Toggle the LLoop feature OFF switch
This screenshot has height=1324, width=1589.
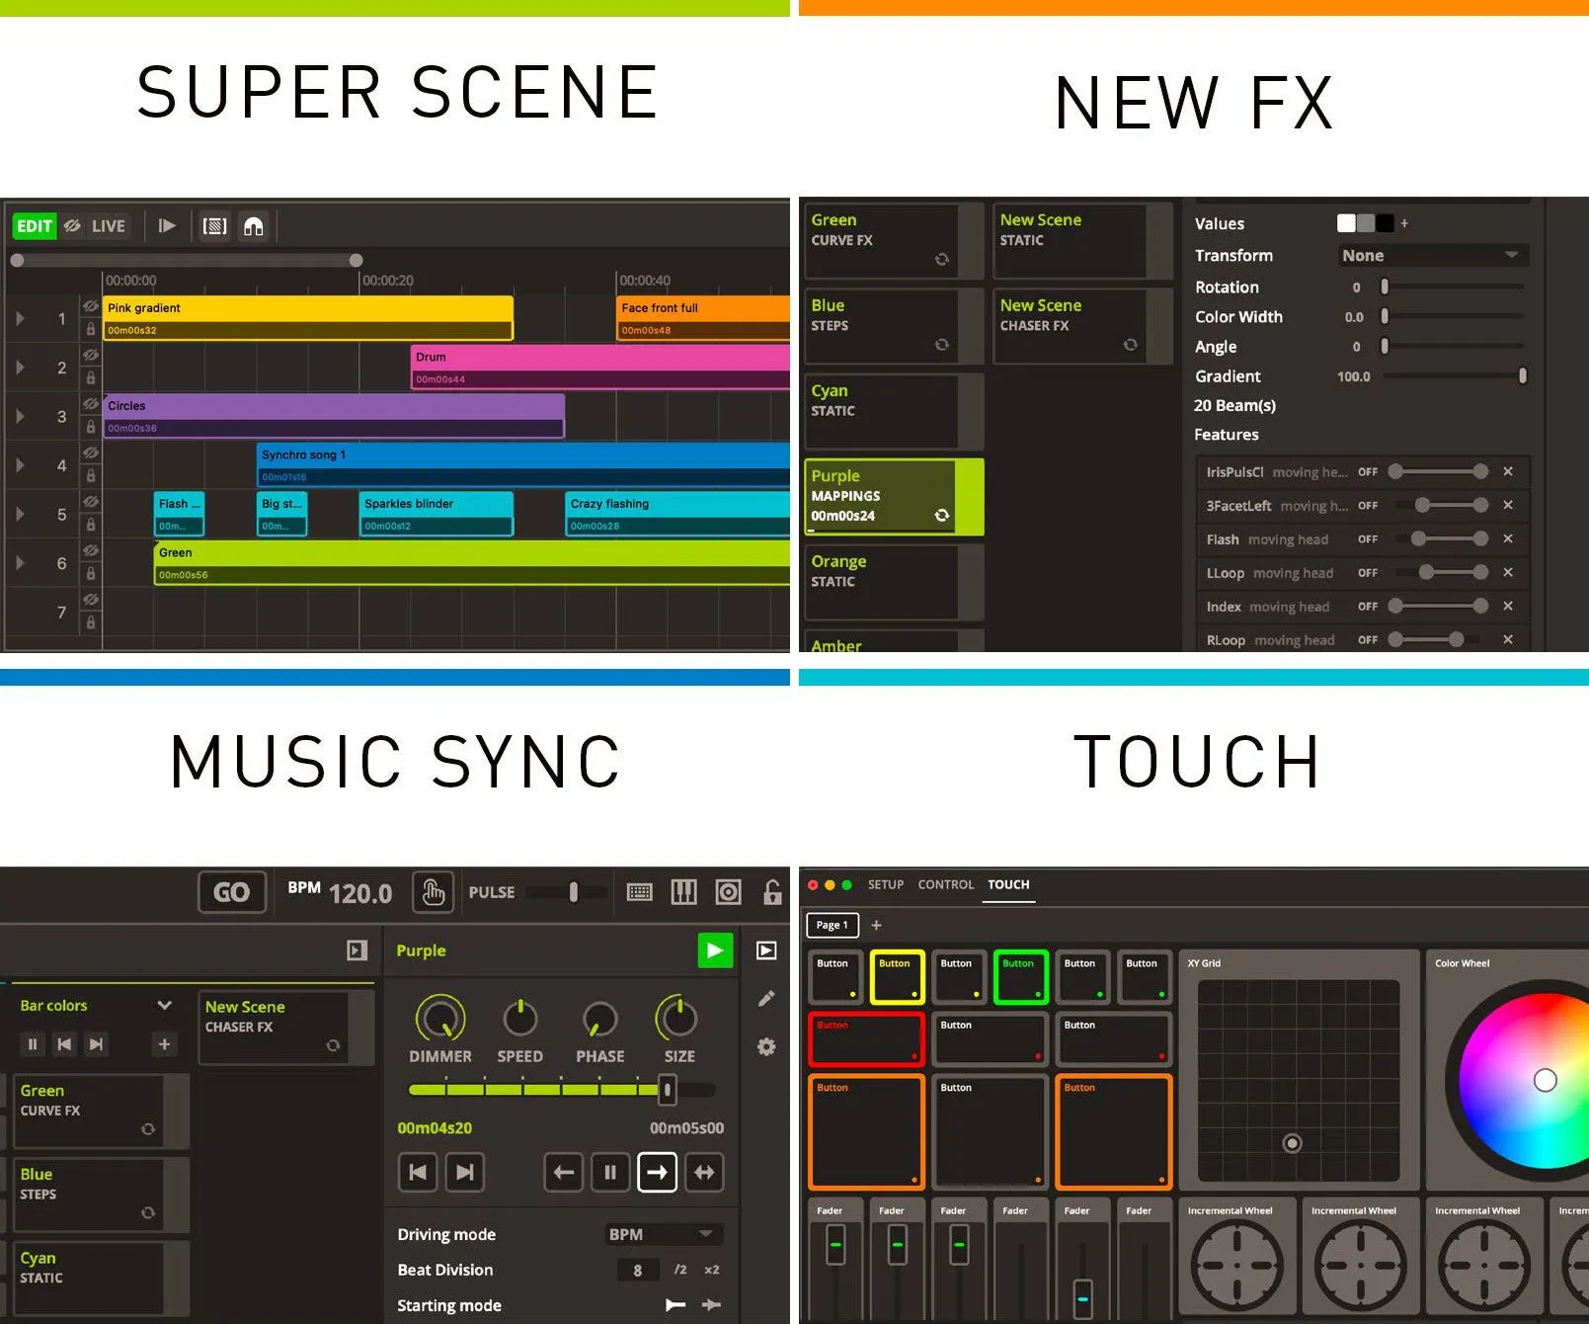point(1368,573)
